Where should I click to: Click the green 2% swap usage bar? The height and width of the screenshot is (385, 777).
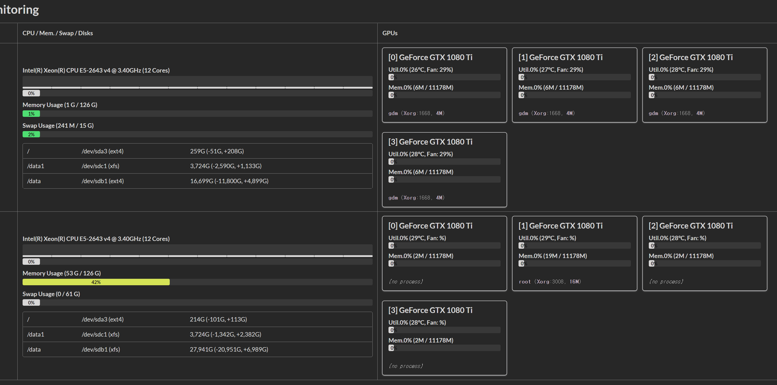[x=31, y=134]
